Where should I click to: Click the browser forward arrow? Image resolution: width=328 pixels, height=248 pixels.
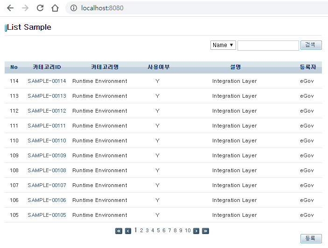[x=25, y=8]
